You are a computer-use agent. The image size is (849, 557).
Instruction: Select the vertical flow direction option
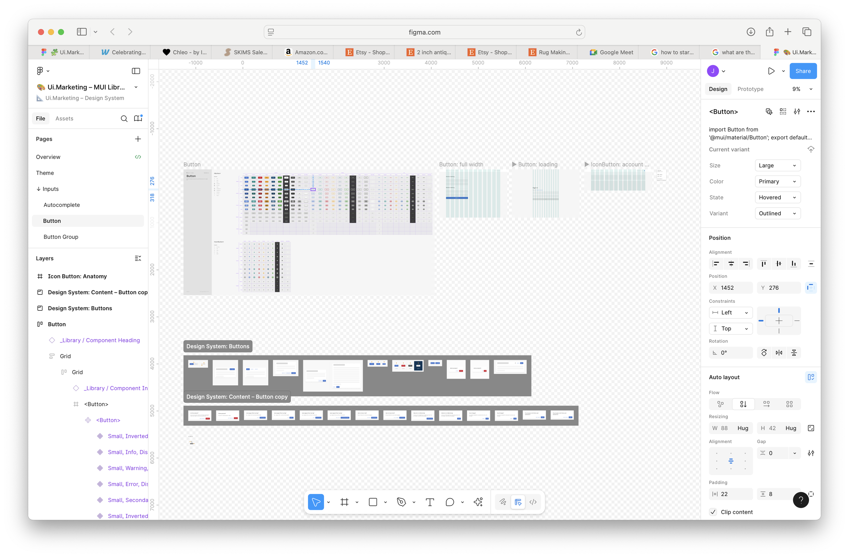pyautogui.click(x=743, y=404)
